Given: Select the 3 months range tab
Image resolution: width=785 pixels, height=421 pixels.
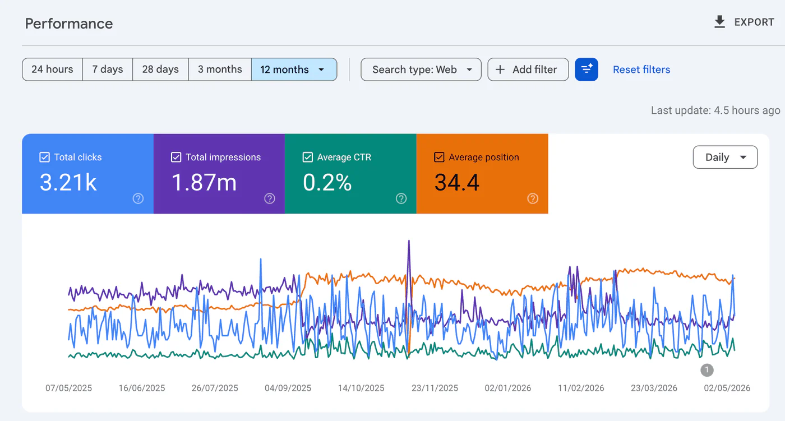Looking at the screenshot, I should [x=220, y=70].
